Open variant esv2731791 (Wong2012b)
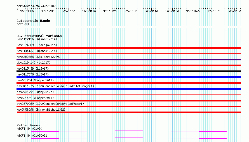 point(35,92)
